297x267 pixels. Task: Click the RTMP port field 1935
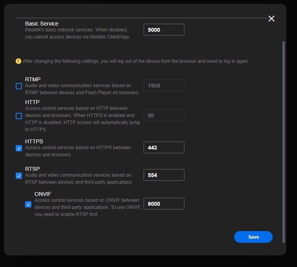(x=164, y=86)
